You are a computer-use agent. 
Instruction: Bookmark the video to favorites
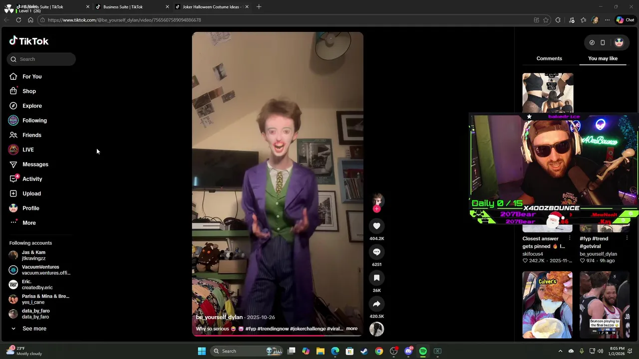(x=376, y=278)
